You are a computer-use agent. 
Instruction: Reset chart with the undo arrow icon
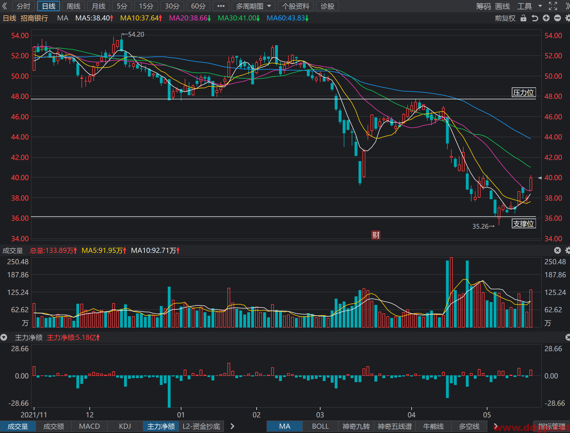click(x=535, y=18)
